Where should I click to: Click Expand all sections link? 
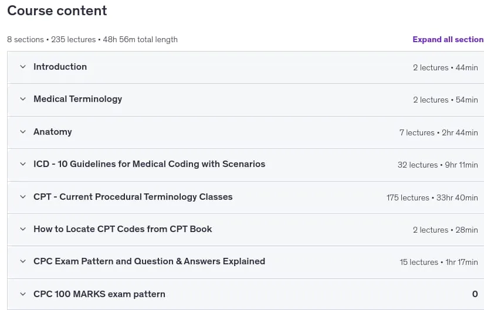pos(448,39)
